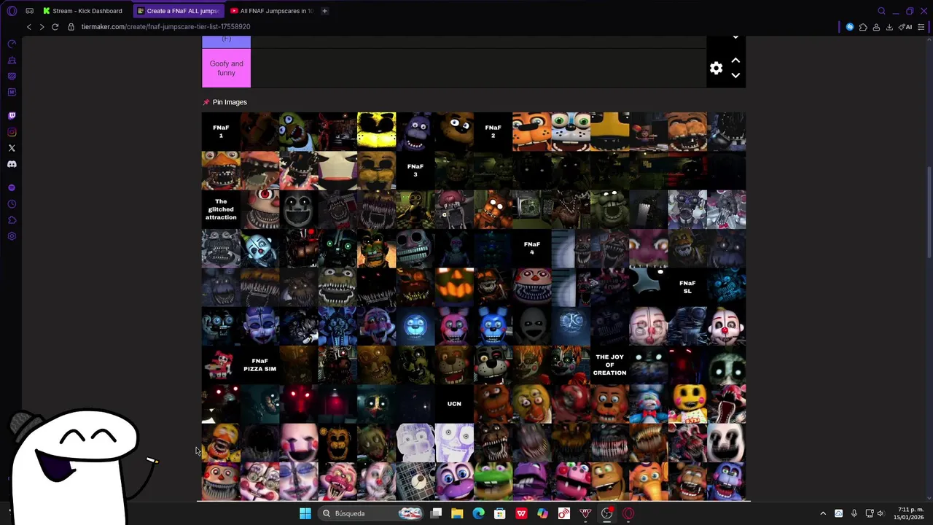This screenshot has height=525, width=933.
Task: Move Goofy and funny row down
Action: coord(735,75)
